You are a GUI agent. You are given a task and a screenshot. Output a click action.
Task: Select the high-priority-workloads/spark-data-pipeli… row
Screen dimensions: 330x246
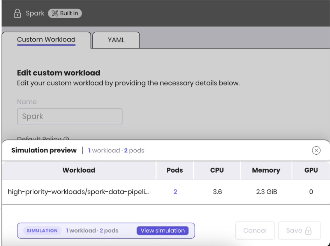(166, 192)
